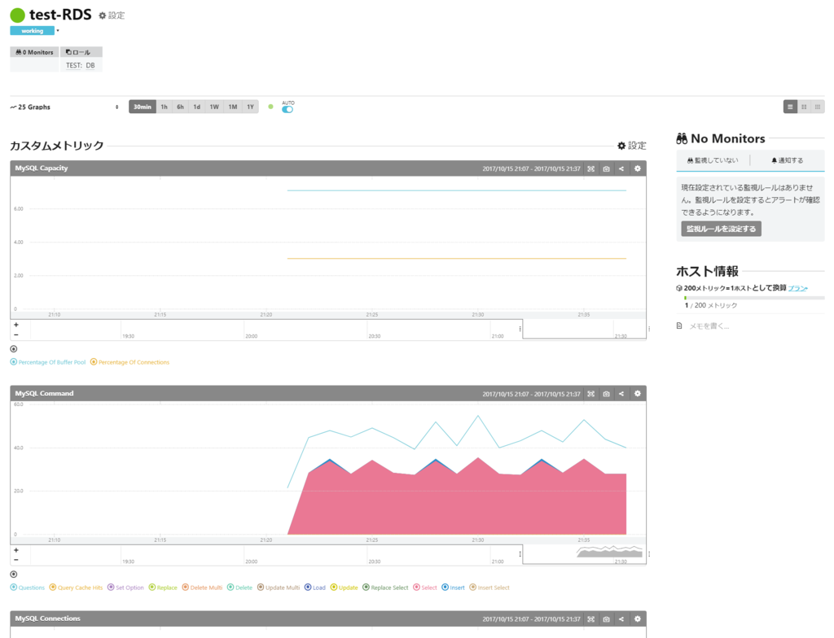Share the MySQL Connections graph
834x638 pixels.
[621, 618]
